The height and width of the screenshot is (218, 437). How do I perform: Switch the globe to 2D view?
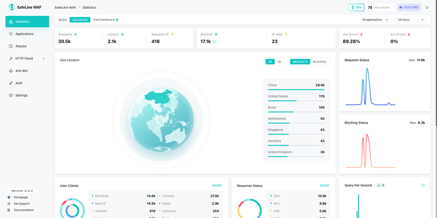point(279,62)
